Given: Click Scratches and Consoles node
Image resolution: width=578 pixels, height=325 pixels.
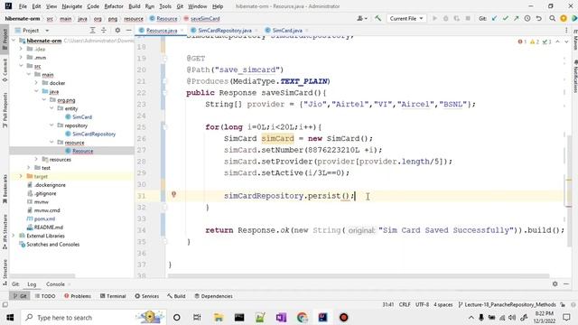Looking at the screenshot, I should click(x=52, y=245).
